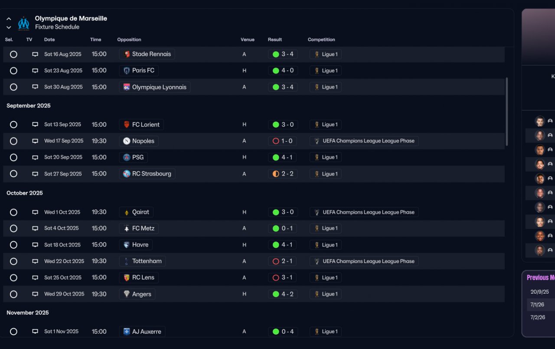Click the TV icon on Napoles match row
The width and height of the screenshot is (555, 349).
tap(35, 141)
